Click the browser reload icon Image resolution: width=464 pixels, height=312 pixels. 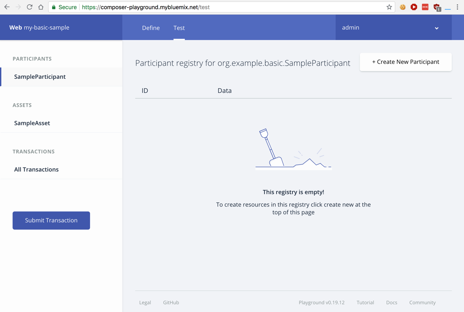pos(29,7)
